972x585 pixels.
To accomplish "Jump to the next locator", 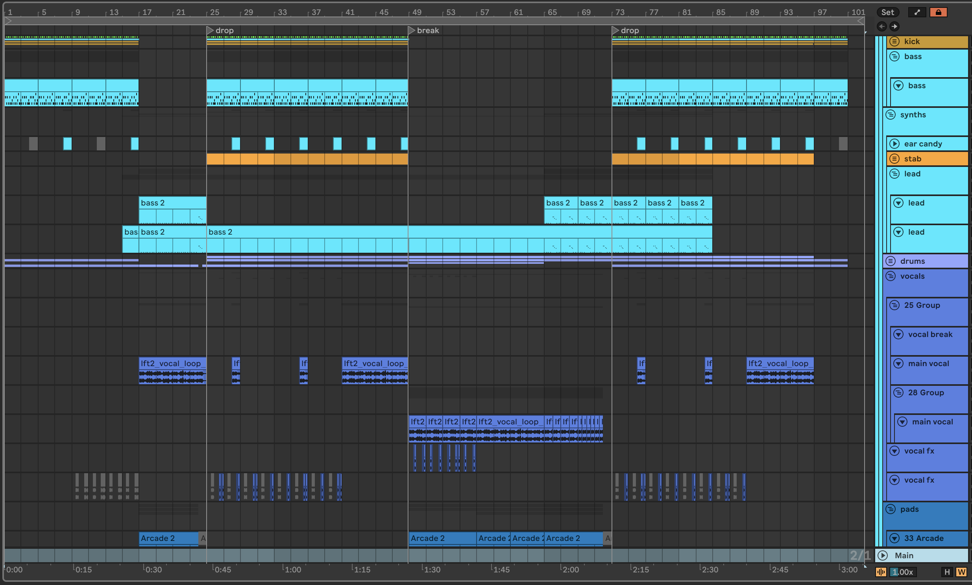I will point(894,26).
